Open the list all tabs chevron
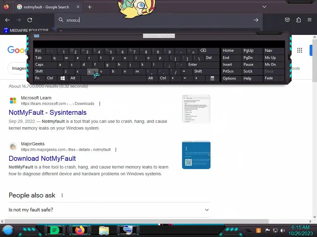Viewport: 317px width, 237px height. (264, 7)
